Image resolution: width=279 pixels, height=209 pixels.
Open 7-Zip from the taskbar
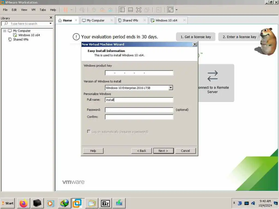(105, 203)
